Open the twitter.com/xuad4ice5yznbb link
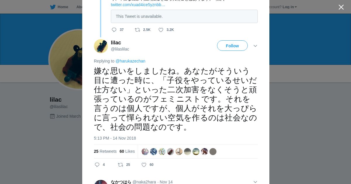Image resolution: width=351 pixels, height=184 pixels. tap(138, 5)
